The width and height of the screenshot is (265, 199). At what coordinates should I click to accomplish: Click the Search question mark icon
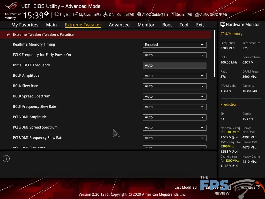tap(173, 15)
